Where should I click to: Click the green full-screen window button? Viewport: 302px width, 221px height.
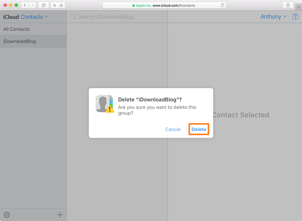(x=16, y=5)
